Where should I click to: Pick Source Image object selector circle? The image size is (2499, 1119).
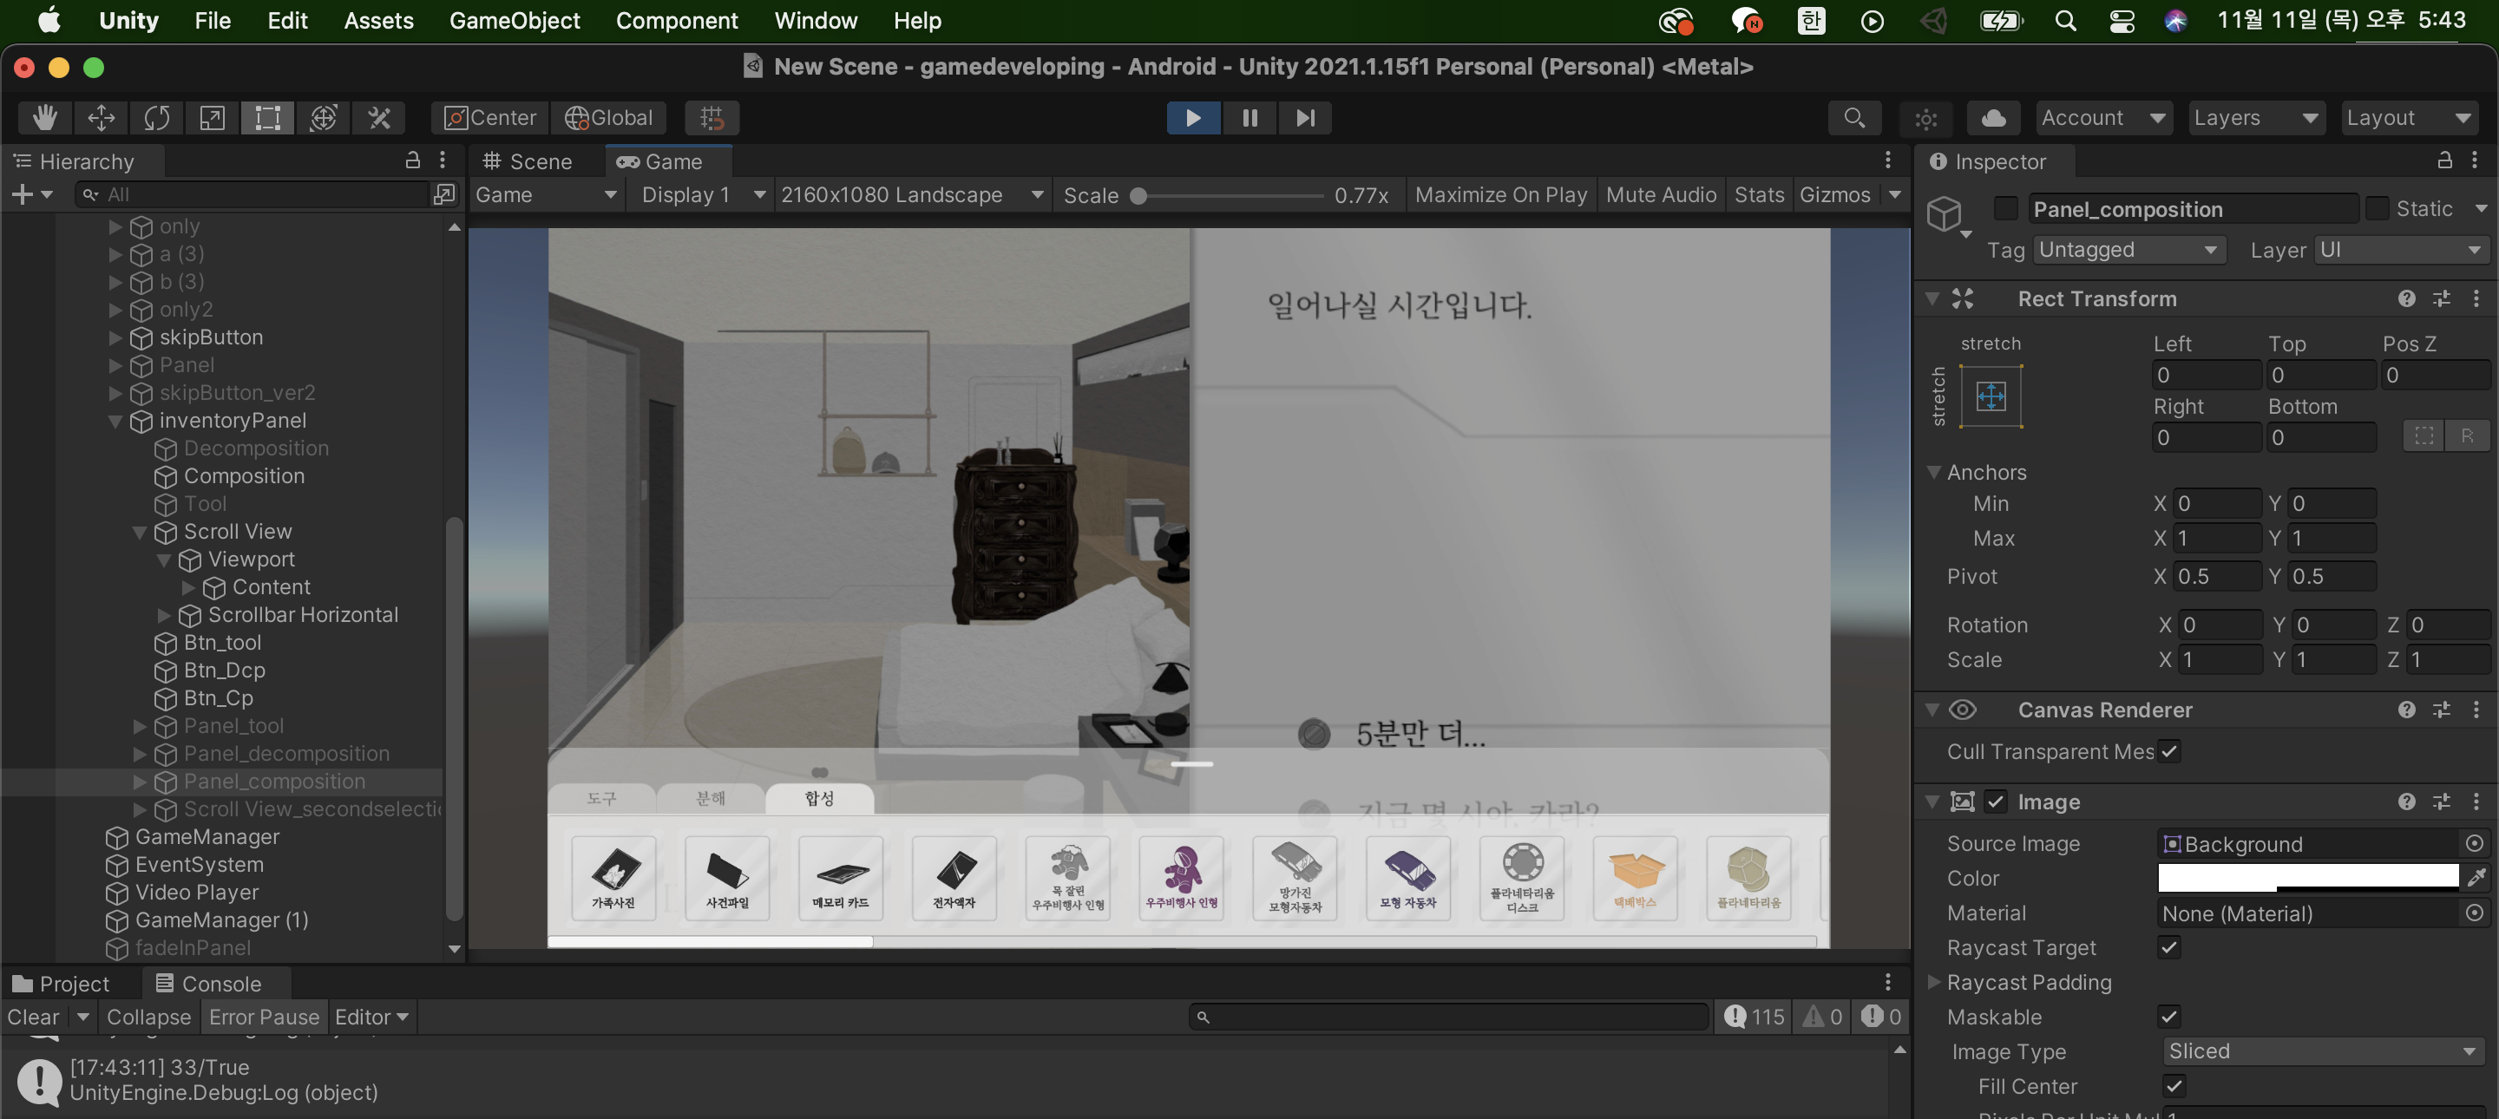pyautogui.click(x=2474, y=844)
